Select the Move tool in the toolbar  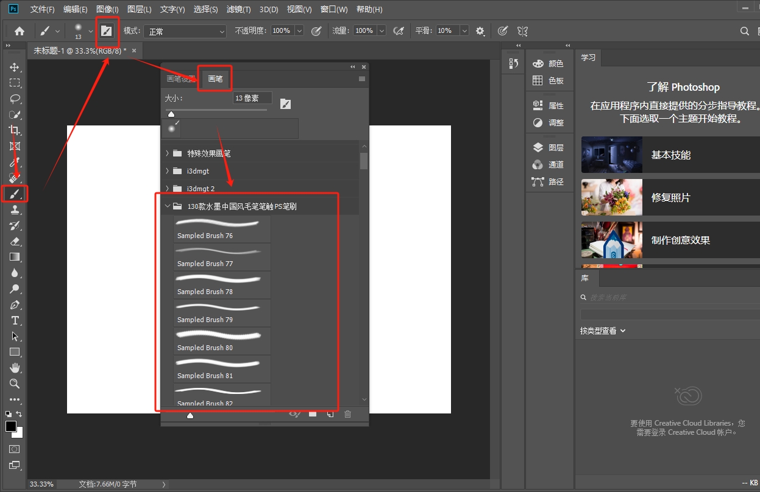[15, 67]
